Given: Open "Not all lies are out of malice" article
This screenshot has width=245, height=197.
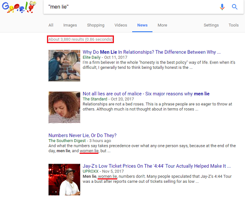Looking at the screenshot, I should [x=146, y=94].
